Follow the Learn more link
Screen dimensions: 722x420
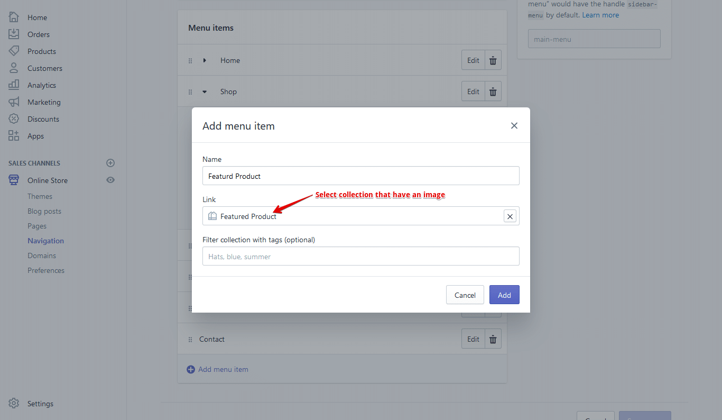(x=600, y=15)
